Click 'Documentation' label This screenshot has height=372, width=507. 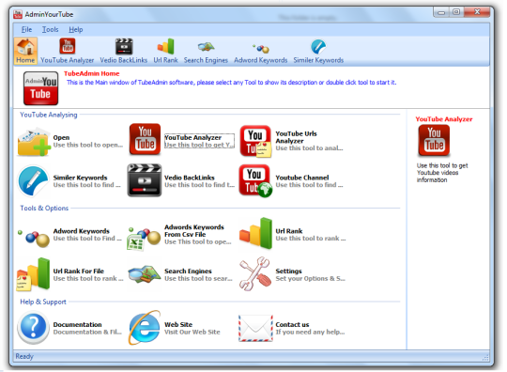coord(77,324)
